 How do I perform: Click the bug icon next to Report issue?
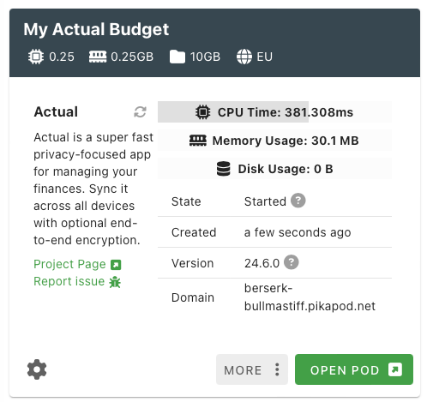(115, 282)
